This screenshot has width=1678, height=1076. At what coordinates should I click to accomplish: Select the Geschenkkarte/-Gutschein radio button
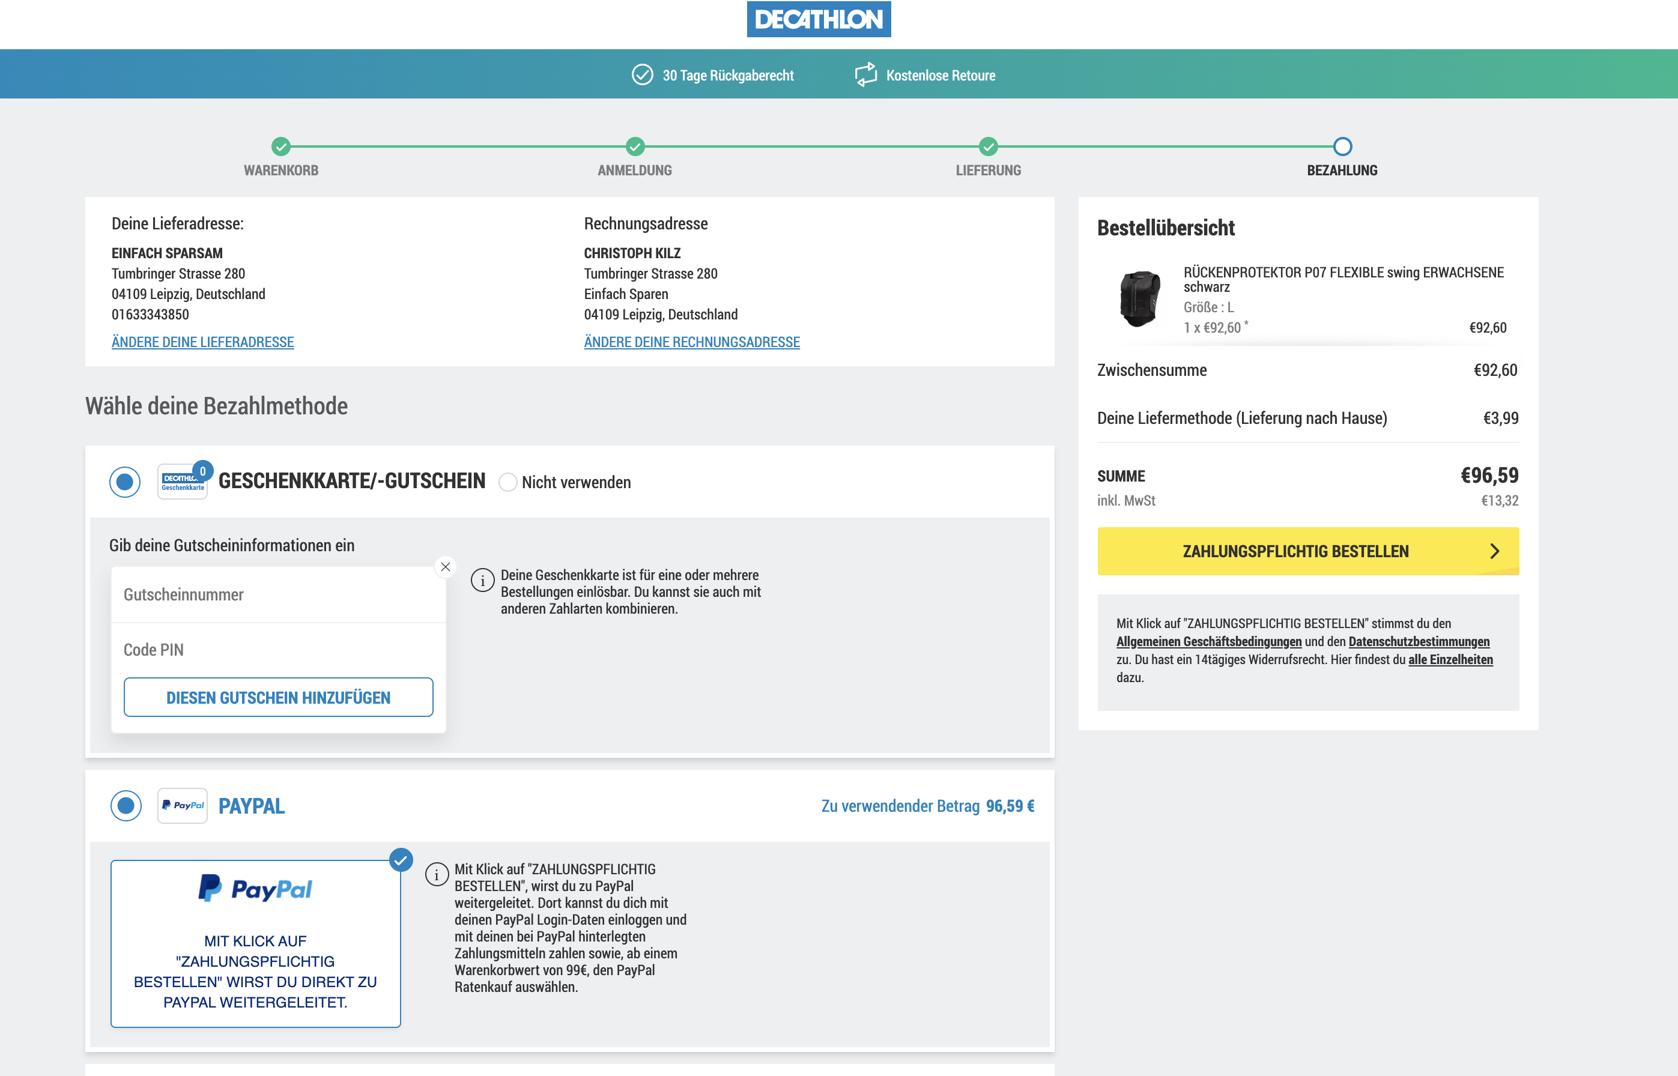click(x=125, y=482)
